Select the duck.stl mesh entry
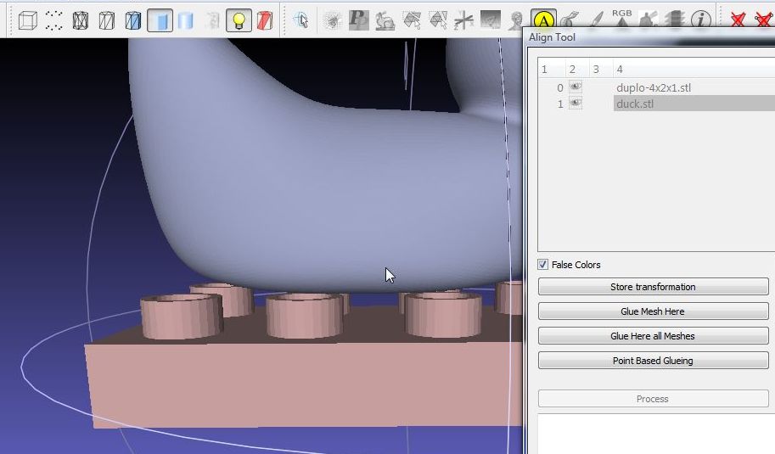 [635, 104]
